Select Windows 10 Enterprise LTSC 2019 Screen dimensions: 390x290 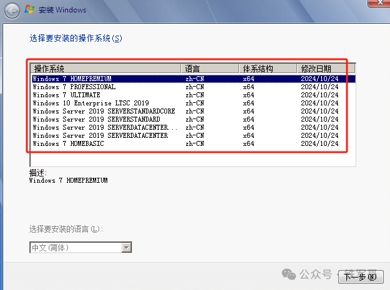(193, 103)
